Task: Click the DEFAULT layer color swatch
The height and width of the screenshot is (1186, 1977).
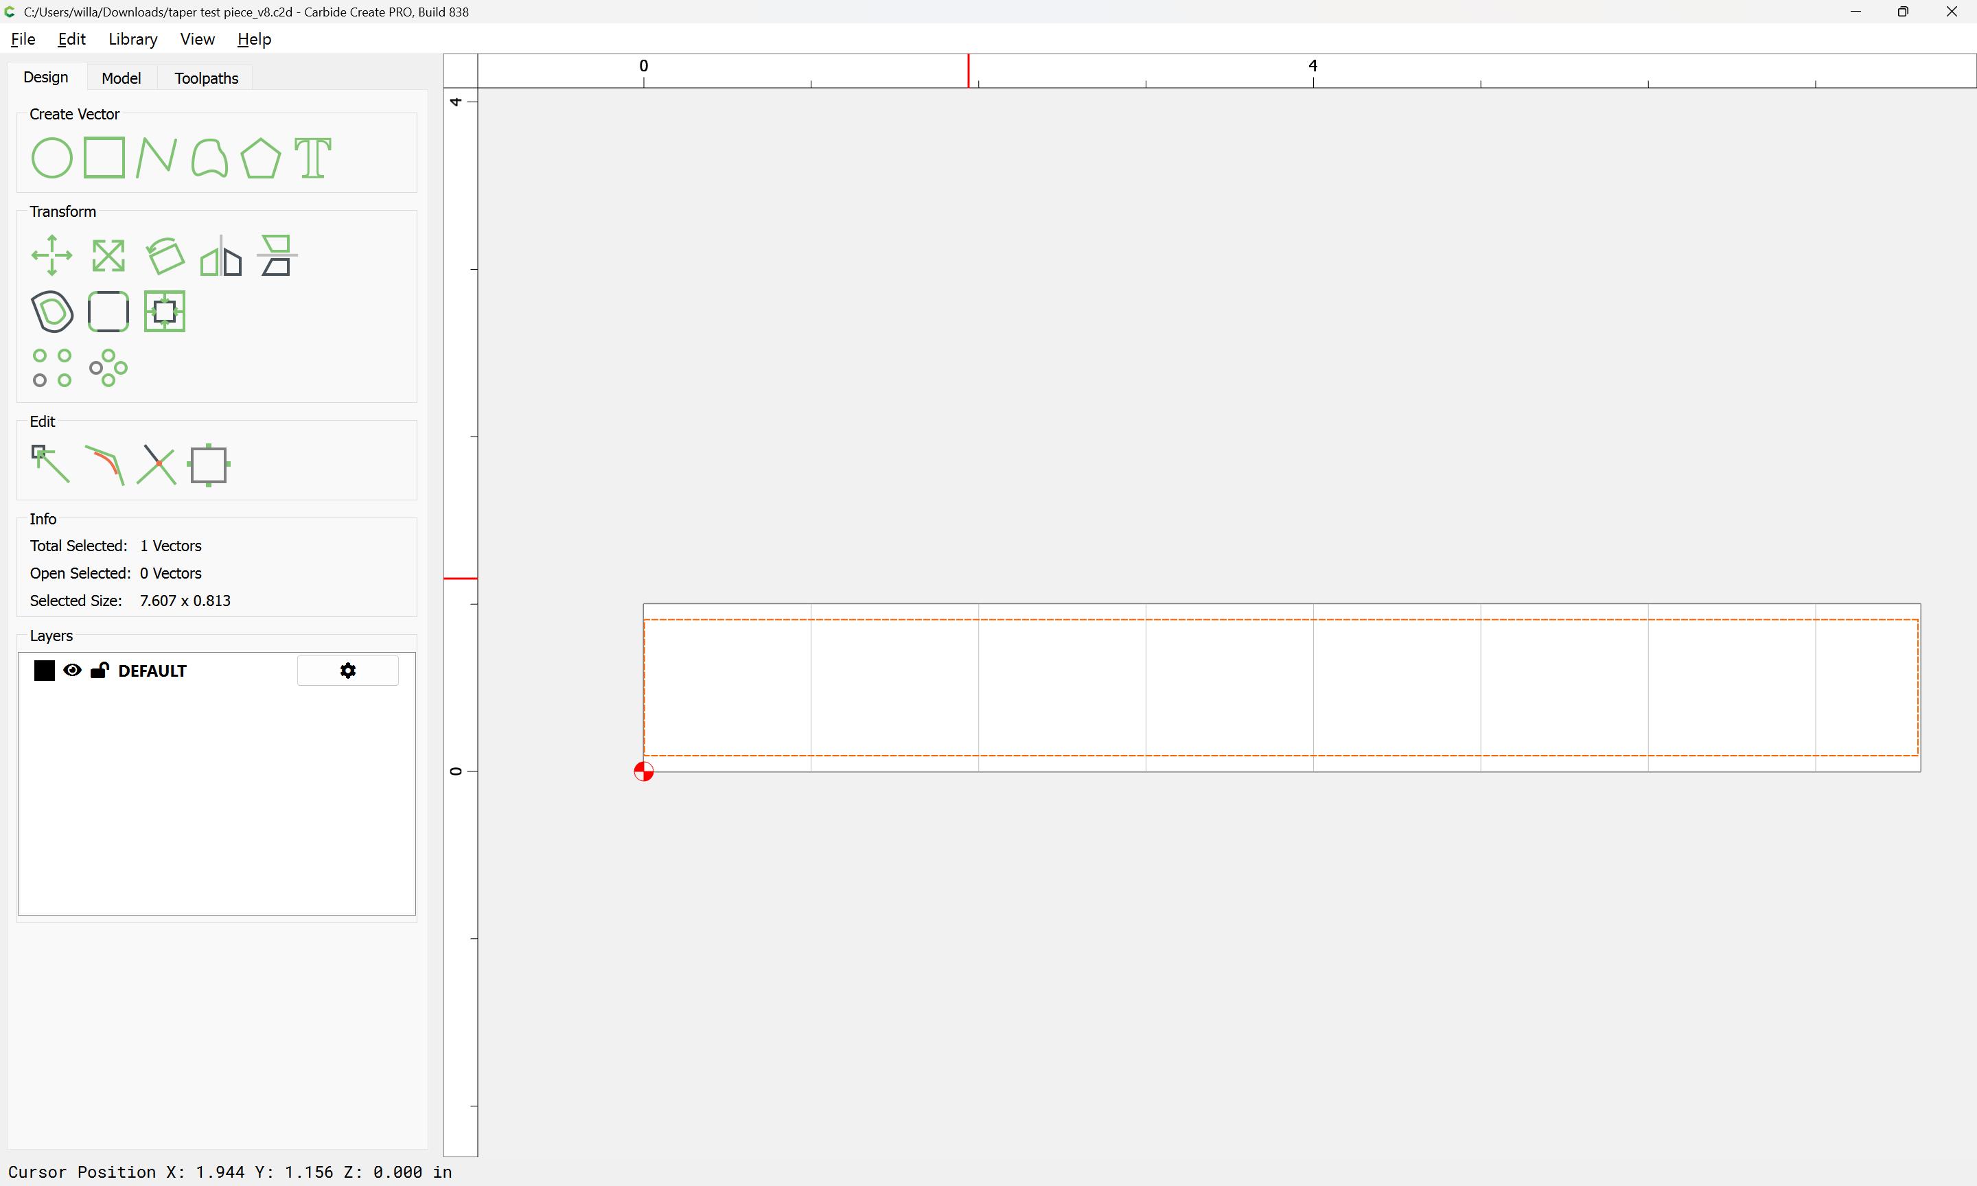Action: point(45,671)
